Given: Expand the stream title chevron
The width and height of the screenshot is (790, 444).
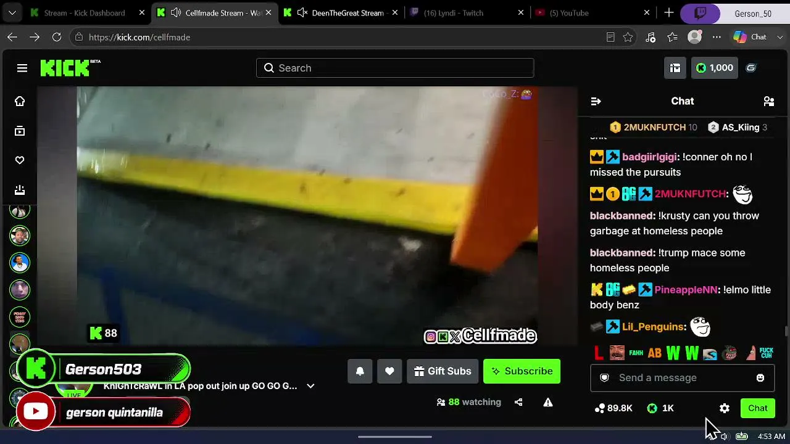Looking at the screenshot, I should click(310, 386).
